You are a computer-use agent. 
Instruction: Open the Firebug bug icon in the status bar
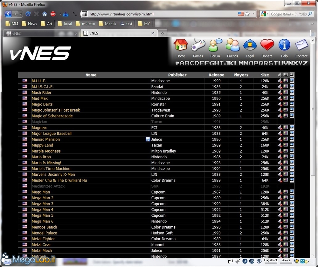coord(238,261)
